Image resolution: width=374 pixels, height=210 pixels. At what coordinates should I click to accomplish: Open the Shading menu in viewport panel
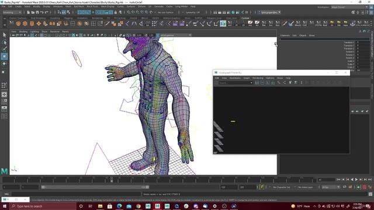pyautogui.click(x=23, y=32)
